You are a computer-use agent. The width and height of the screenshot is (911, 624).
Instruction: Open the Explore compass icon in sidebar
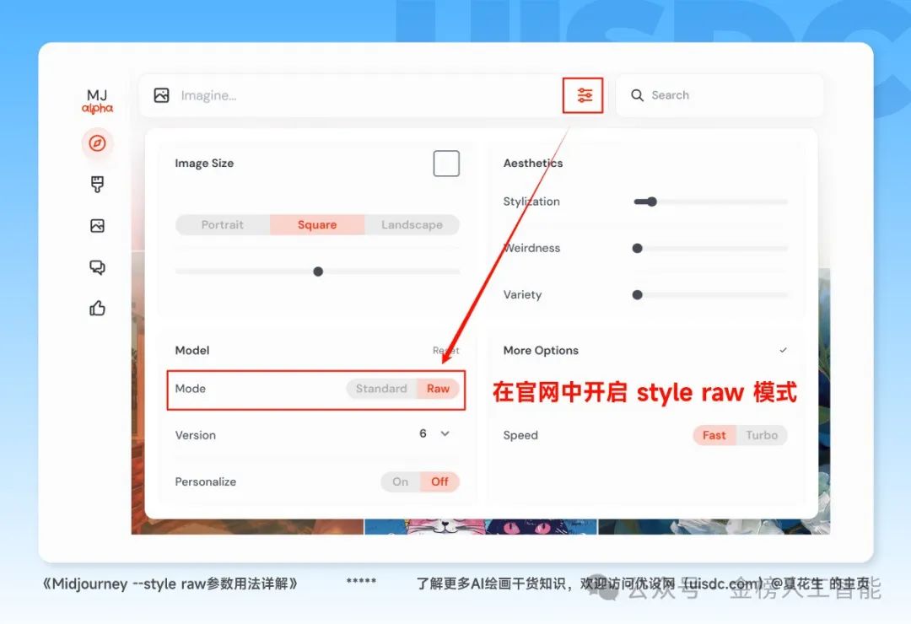pyautogui.click(x=97, y=143)
